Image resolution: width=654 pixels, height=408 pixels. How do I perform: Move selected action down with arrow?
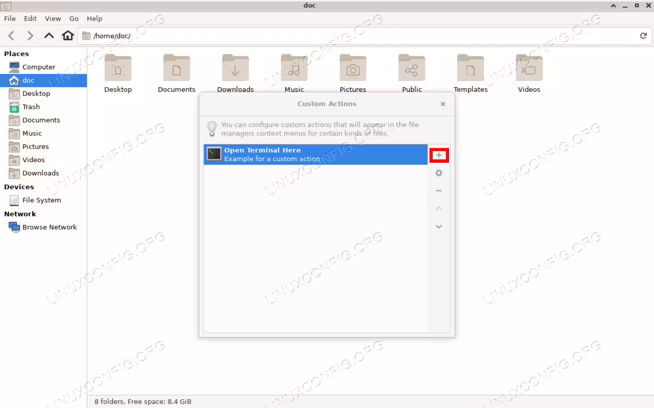(x=439, y=226)
